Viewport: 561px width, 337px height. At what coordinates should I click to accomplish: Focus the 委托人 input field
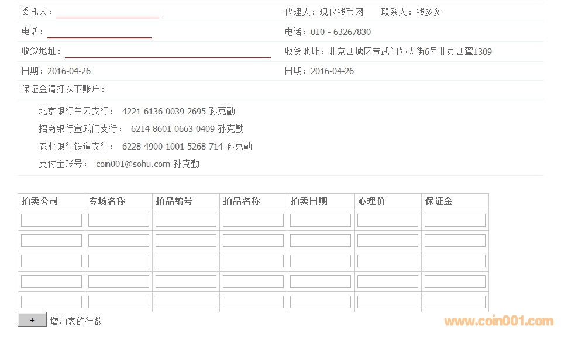[108, 12]
